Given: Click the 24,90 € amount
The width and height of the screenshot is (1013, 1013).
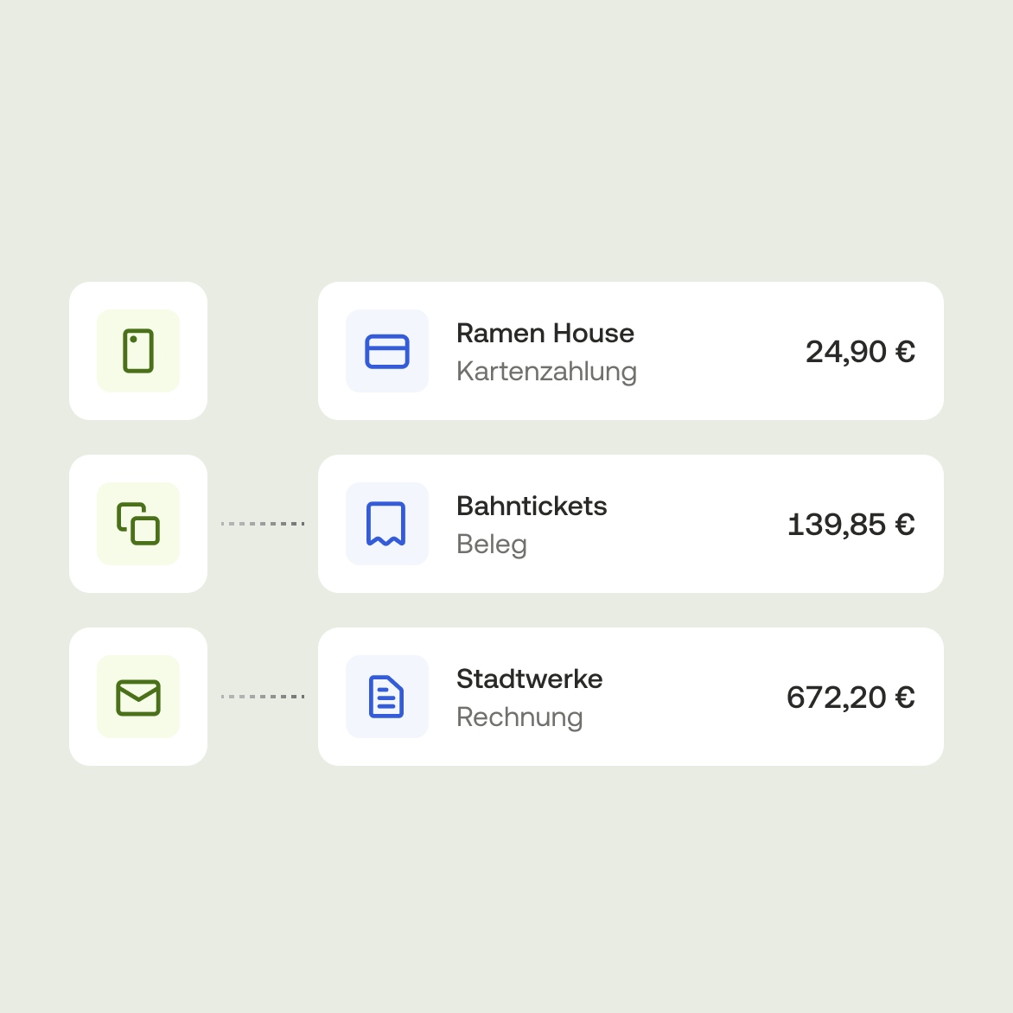Looking at the screenshot, I should coord(860,352).
